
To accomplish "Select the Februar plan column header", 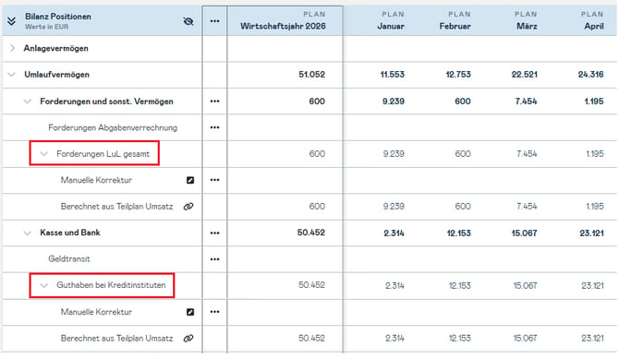I will point(455,21).
